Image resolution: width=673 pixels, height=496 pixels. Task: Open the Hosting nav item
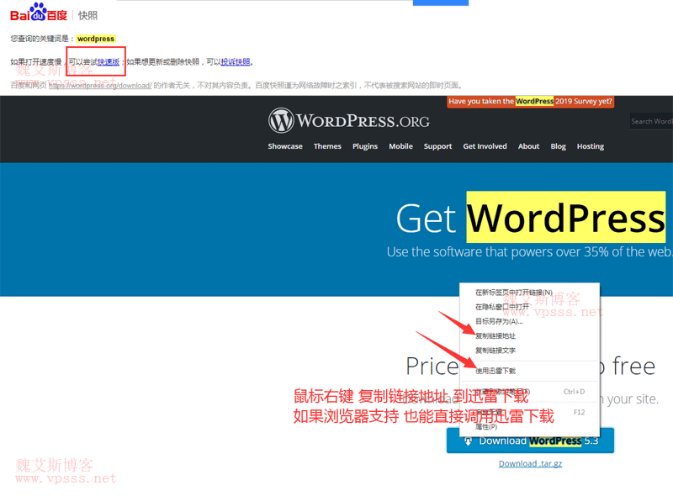point(591,146)
